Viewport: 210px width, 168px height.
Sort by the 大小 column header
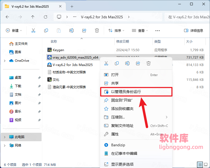pos(189,42)
